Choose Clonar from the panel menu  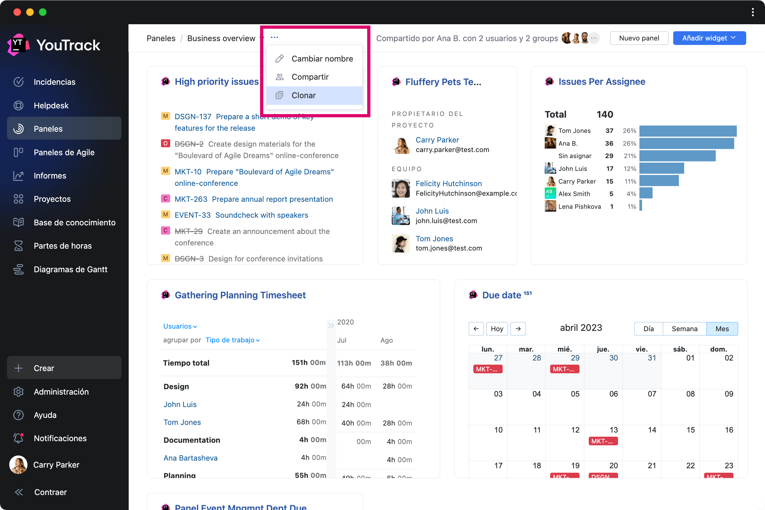click(303, 95)
